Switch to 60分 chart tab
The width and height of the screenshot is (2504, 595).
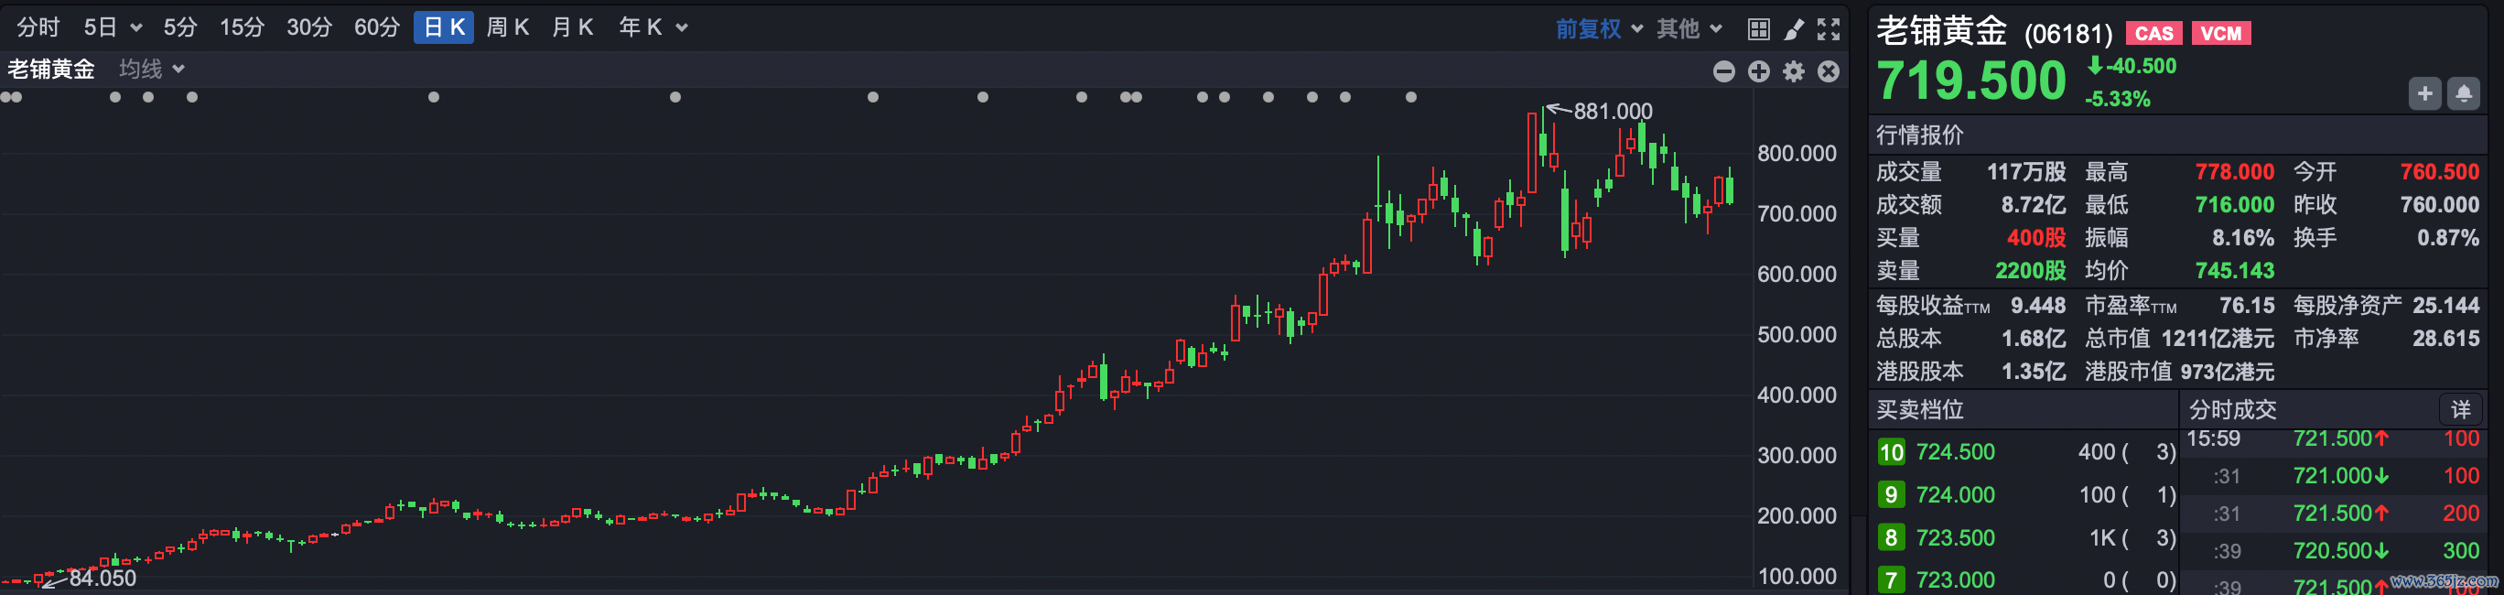point(377,27)
